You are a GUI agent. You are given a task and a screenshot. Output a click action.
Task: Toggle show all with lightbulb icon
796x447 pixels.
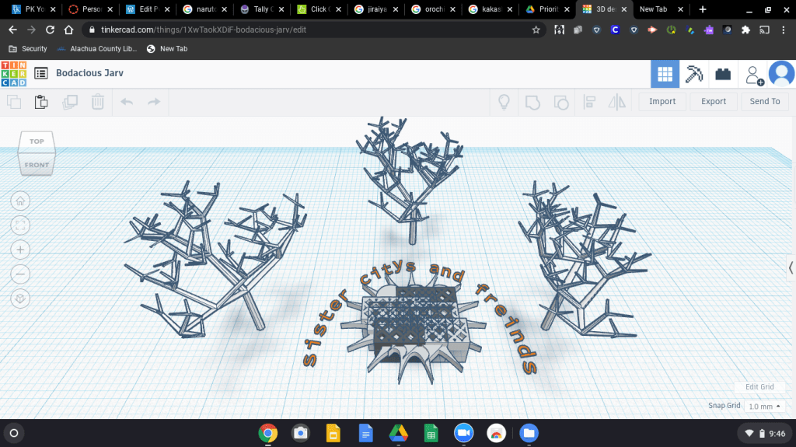click(504, 101)
